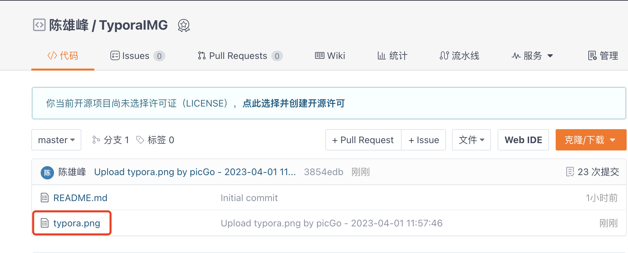Viewport: 628px width, 253px height.
Task: Open the Wiki tab
Action: (330, 56)
